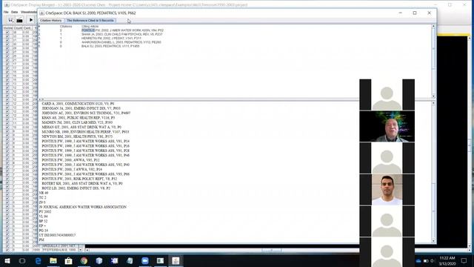This screenshot has height=267, width=474.
Task: Click scroll-down arrow beside PFEFFERBAUM row
Action: [x=80, y=250]
